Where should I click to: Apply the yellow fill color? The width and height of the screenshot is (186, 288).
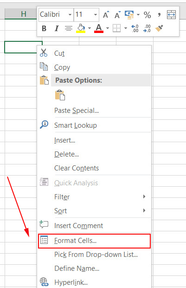point(81,28)
